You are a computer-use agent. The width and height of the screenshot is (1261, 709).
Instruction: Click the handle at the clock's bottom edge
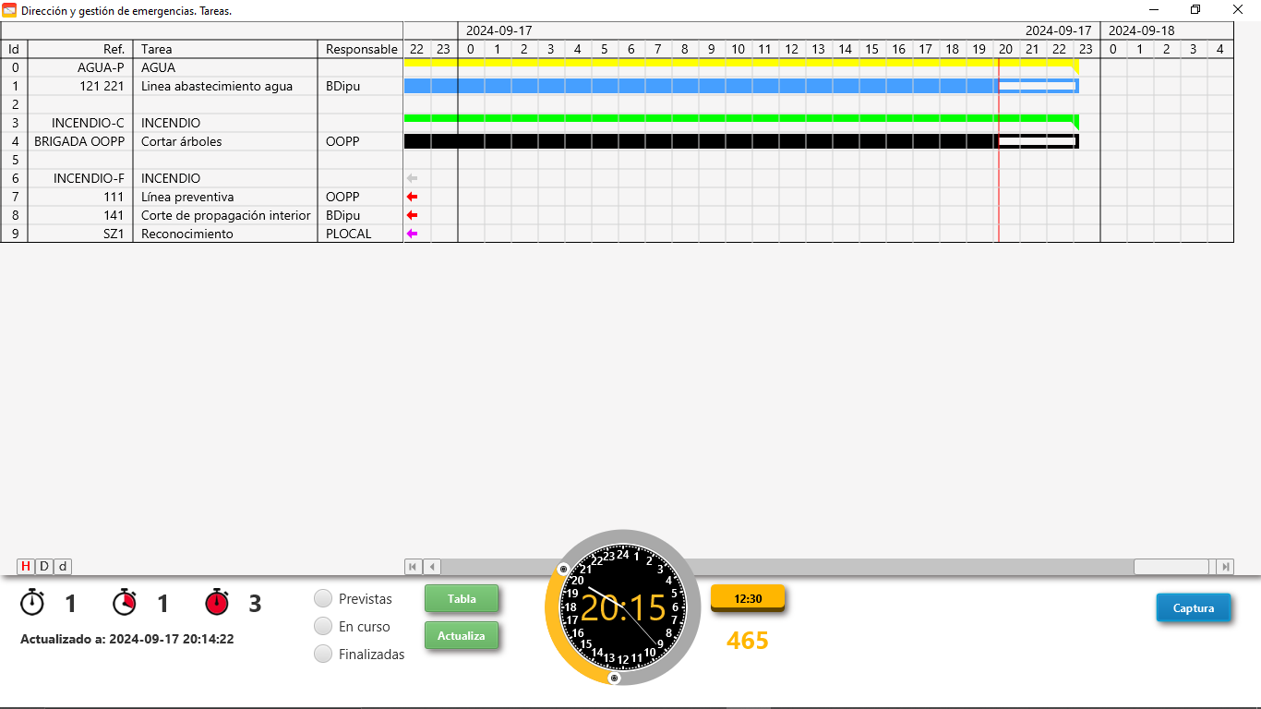click(615, 679)
